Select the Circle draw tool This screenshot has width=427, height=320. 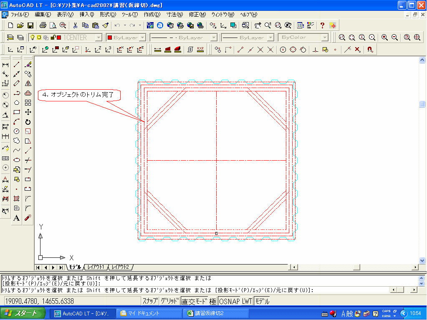pyautogui.click(x=17, y=131)
